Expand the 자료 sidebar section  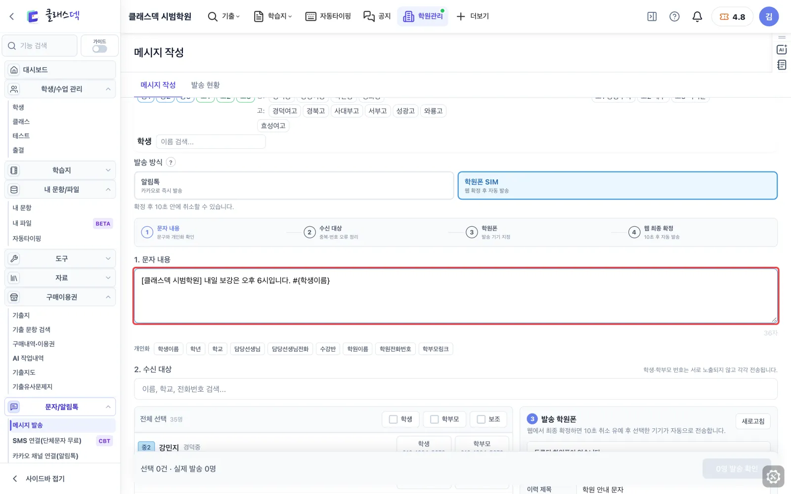pyautogui.click(x=60, y=278)
